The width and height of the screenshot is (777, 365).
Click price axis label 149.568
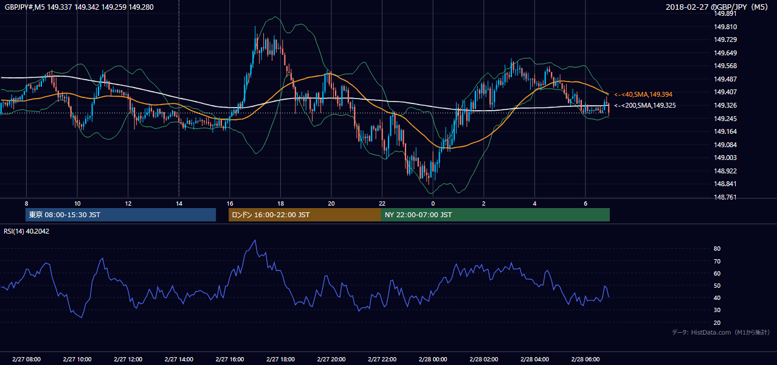click(725, 66)
